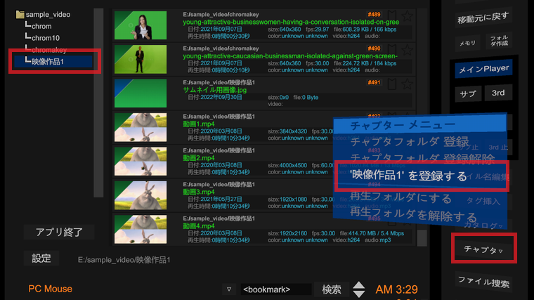Star the サムネイル用画像.jpg file #491
This screenshot has width=534, height=300.
407,84
